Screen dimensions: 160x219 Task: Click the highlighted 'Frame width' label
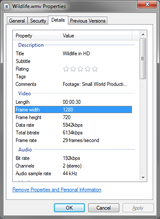coord(28,110)
